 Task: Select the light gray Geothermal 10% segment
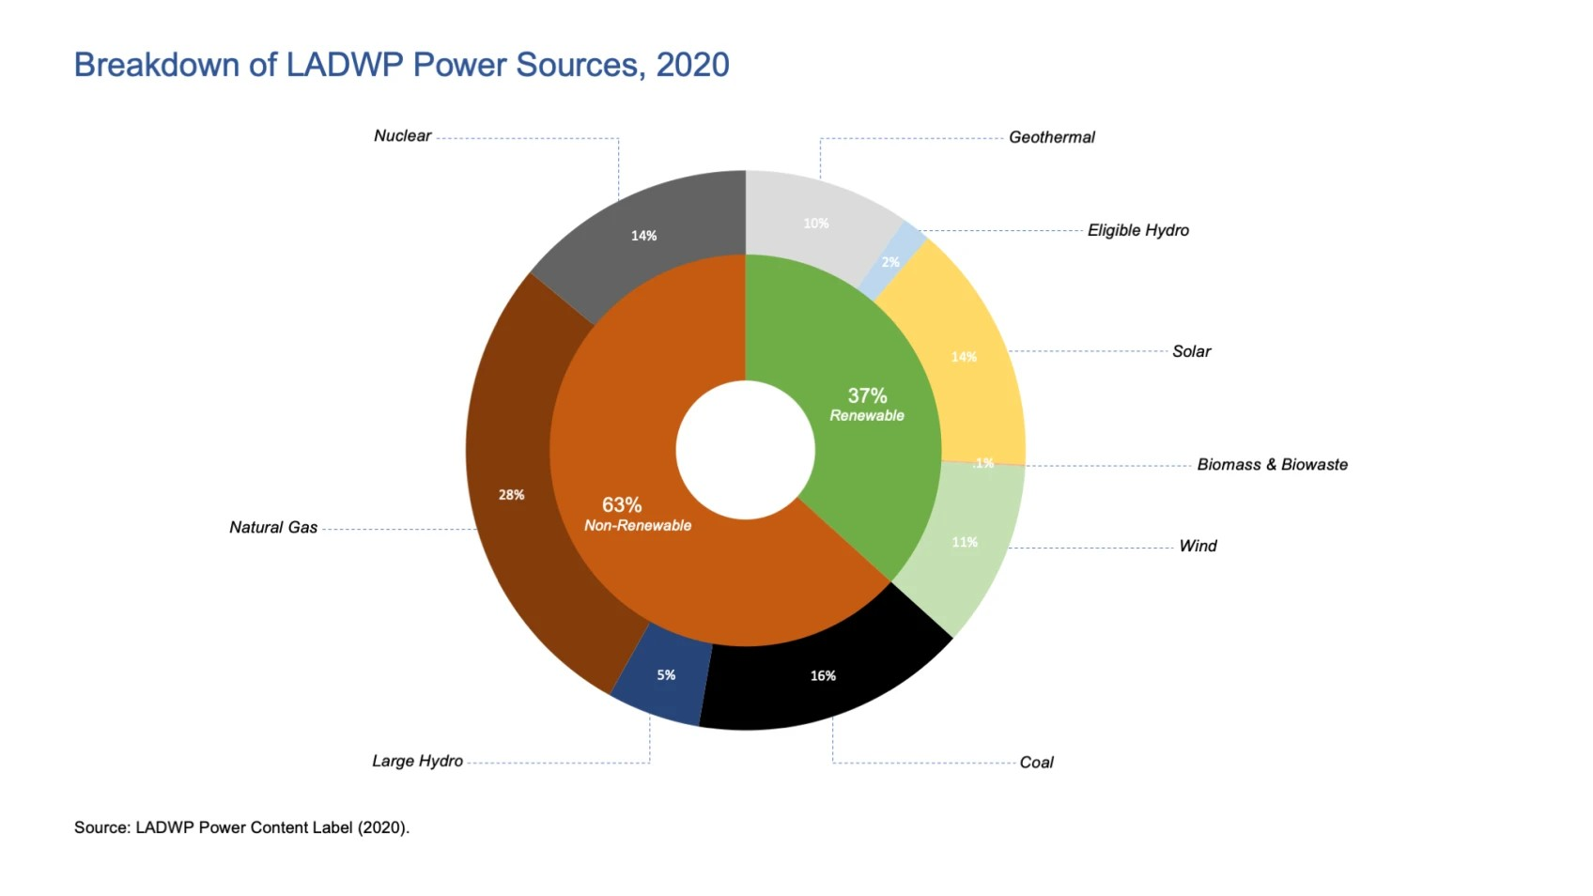tap(816, 224)
